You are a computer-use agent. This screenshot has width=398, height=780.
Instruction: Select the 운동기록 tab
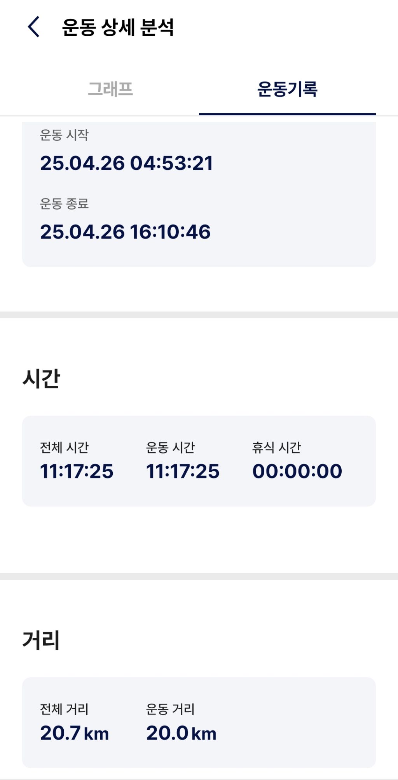point(287,89)
